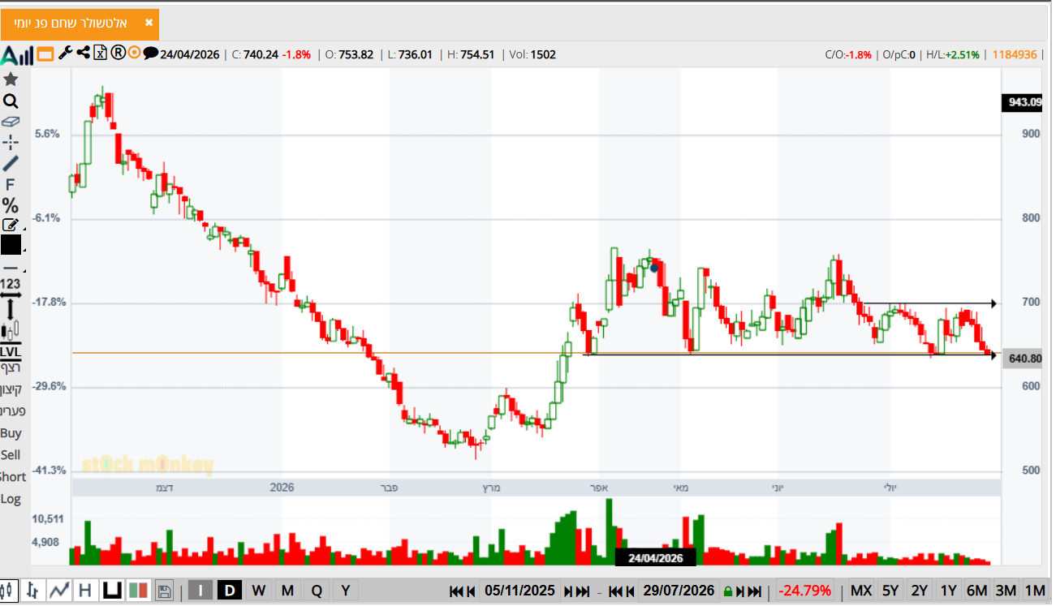
Task: Select the trend line drawing tool
Action: (11, 163)
